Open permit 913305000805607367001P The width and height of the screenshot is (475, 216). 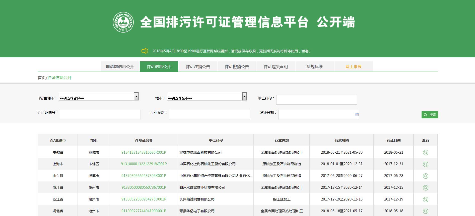point(144,187)
